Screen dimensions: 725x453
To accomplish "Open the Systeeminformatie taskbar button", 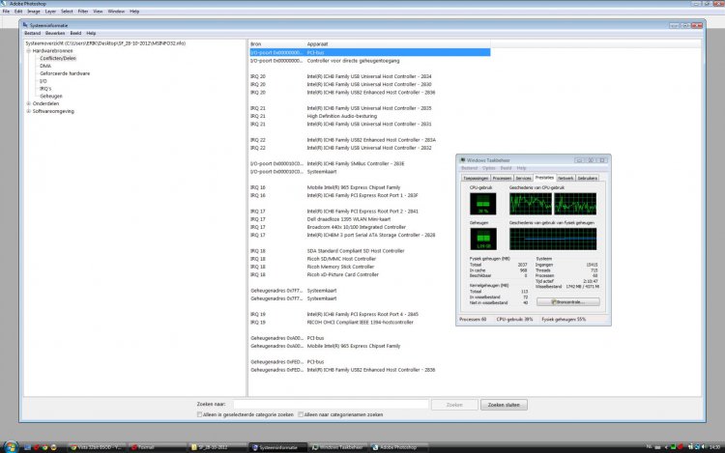I will tap(278, 447).
